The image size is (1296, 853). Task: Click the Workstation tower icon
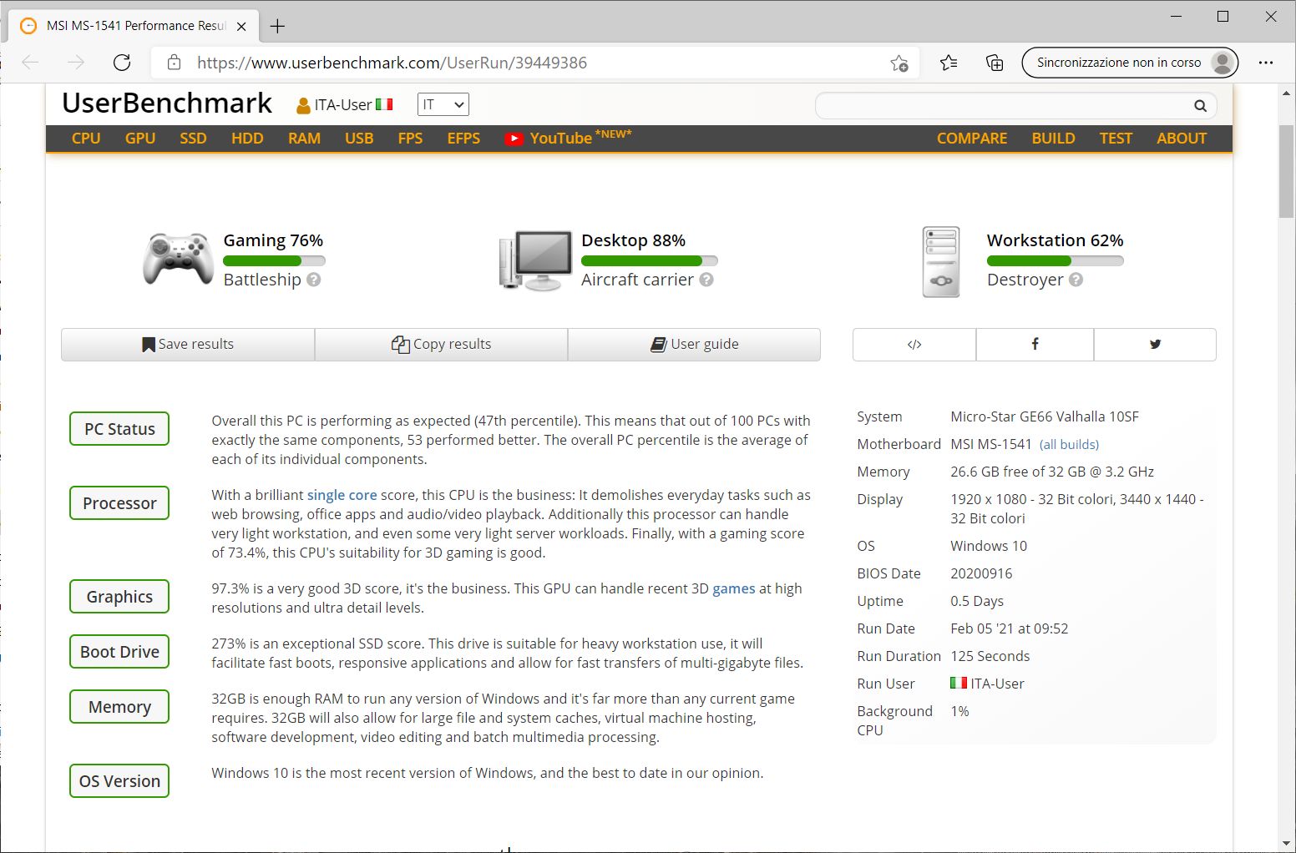point(941,262)
